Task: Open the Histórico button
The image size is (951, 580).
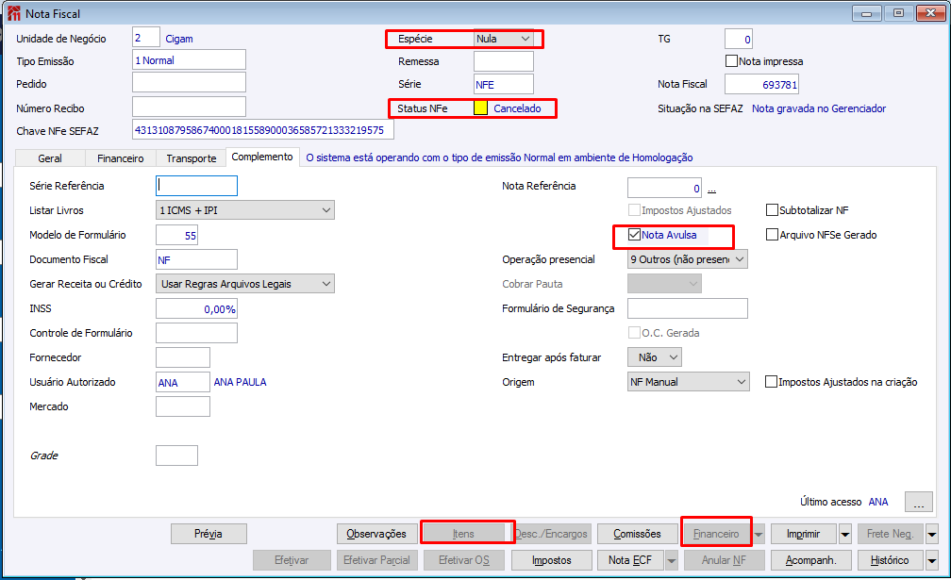Action: [x=890, y=560]
